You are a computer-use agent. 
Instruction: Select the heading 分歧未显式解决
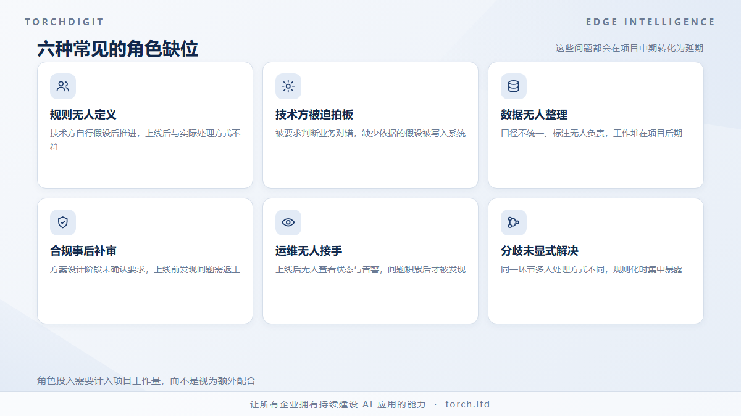[540, 251]
